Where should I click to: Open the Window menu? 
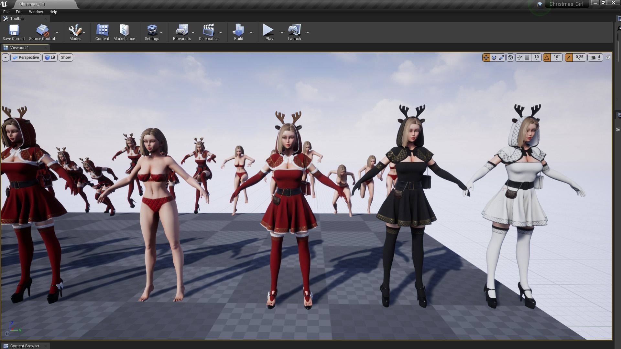pos(36,12)
